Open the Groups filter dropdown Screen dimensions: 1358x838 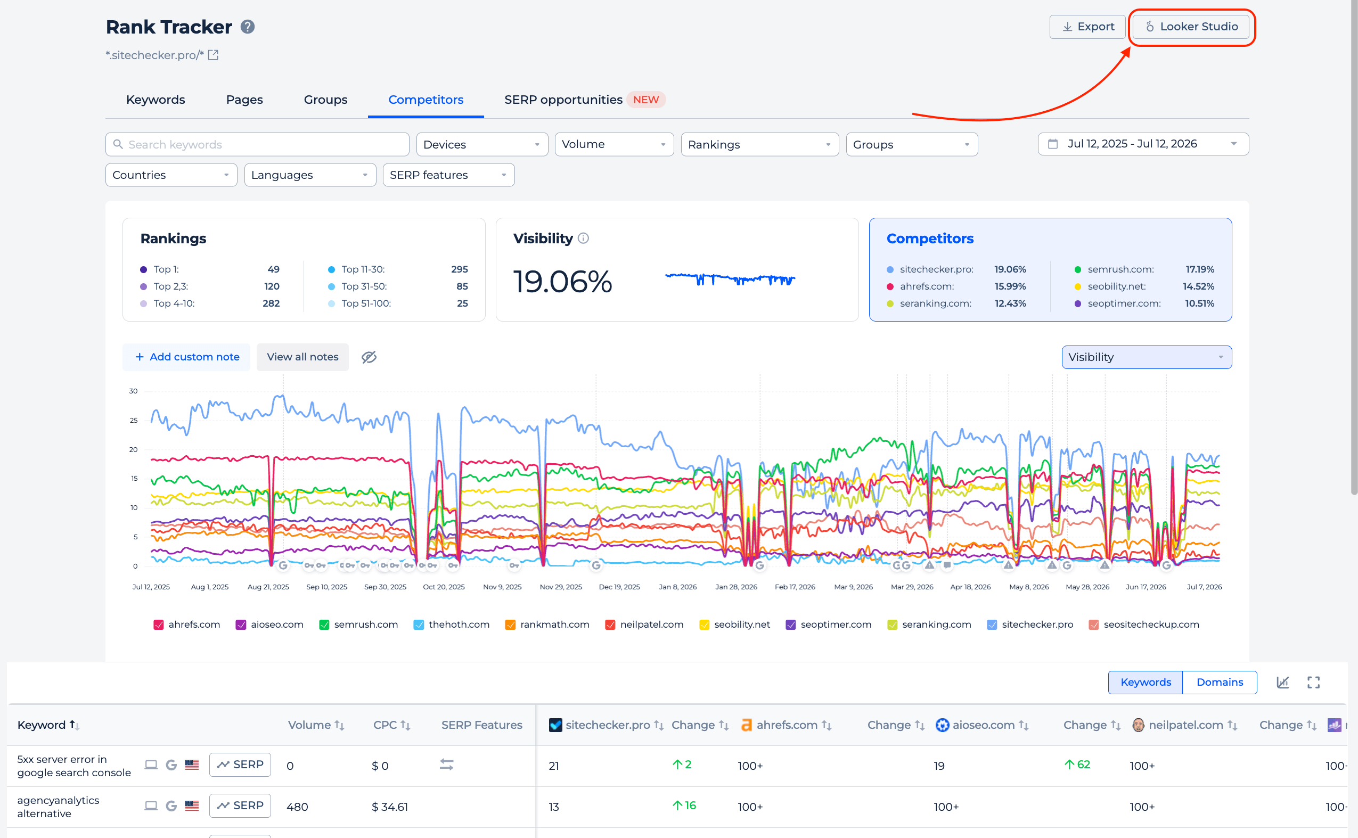pyautogui.click(x=911, y=144)
